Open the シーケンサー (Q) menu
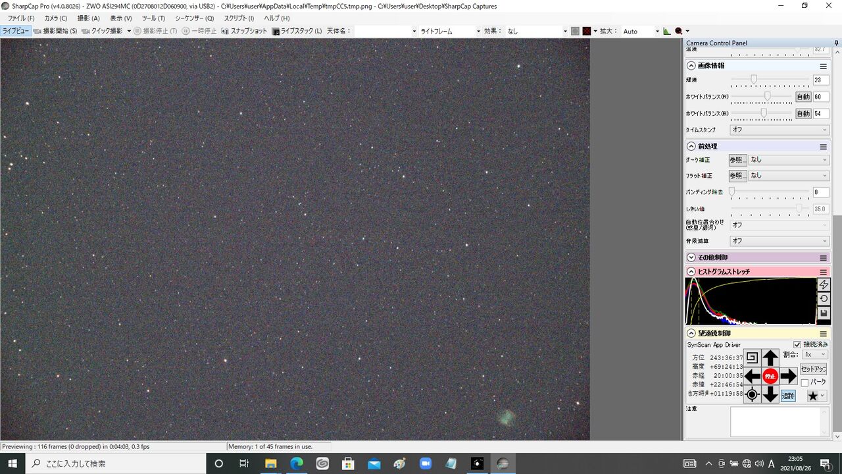842x474 pixels. [194, 18]
